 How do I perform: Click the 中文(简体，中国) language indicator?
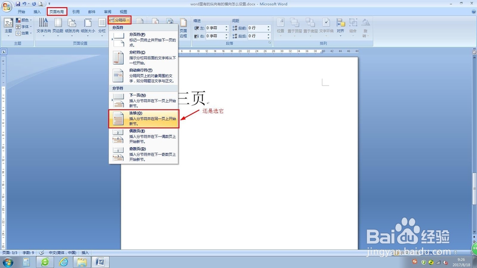62,252
